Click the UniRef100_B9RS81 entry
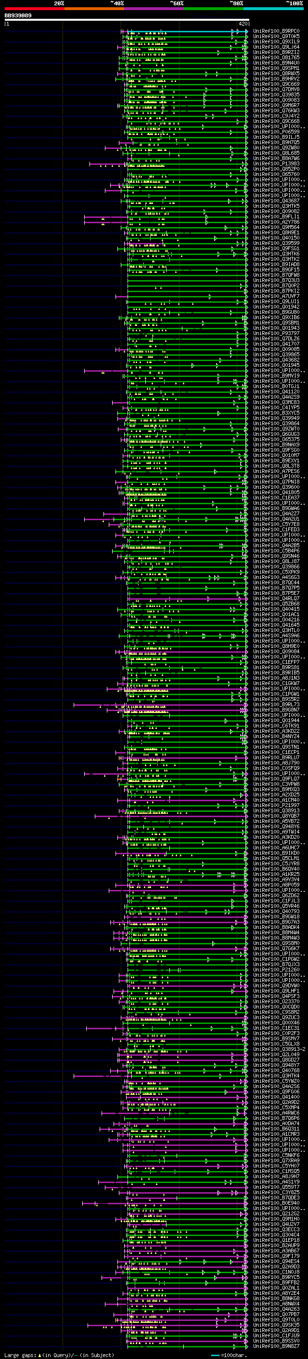The width and height of the screenshot is (308, 1359). pos(276,667)
